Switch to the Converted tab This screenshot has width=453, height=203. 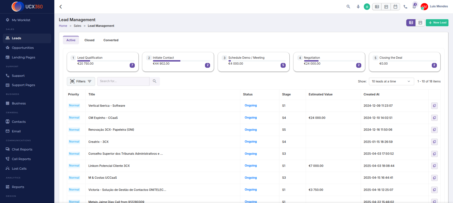click(x=111, y=40)
